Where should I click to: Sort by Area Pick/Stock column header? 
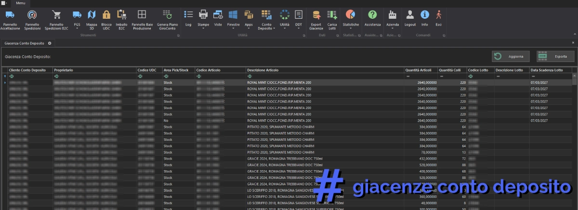(179, 70)
